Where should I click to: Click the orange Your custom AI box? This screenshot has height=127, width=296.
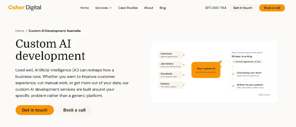[206, 70]
